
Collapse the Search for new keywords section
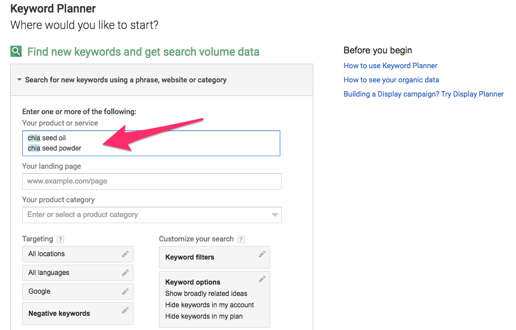pyautogui.click(x=20, y=80)
